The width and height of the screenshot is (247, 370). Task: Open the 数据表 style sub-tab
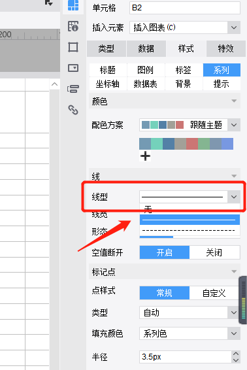click(x=146, y=84)
